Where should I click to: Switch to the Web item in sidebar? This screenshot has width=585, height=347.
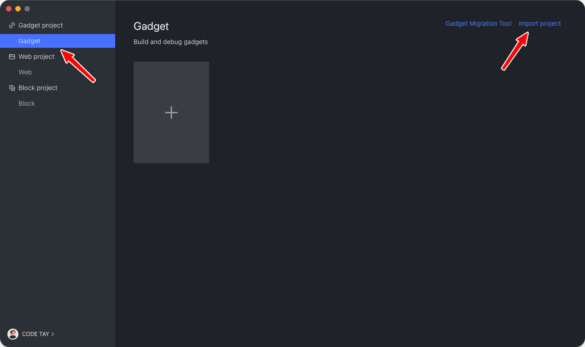click(x=25, y=72)
